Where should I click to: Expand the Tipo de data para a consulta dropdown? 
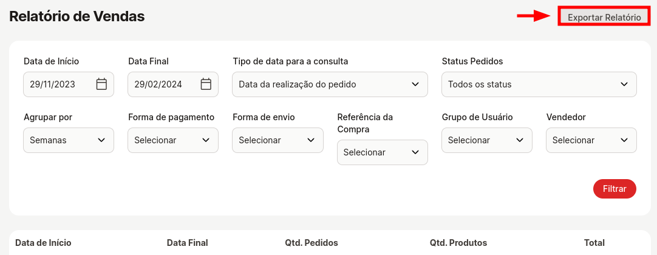[330, 84]
